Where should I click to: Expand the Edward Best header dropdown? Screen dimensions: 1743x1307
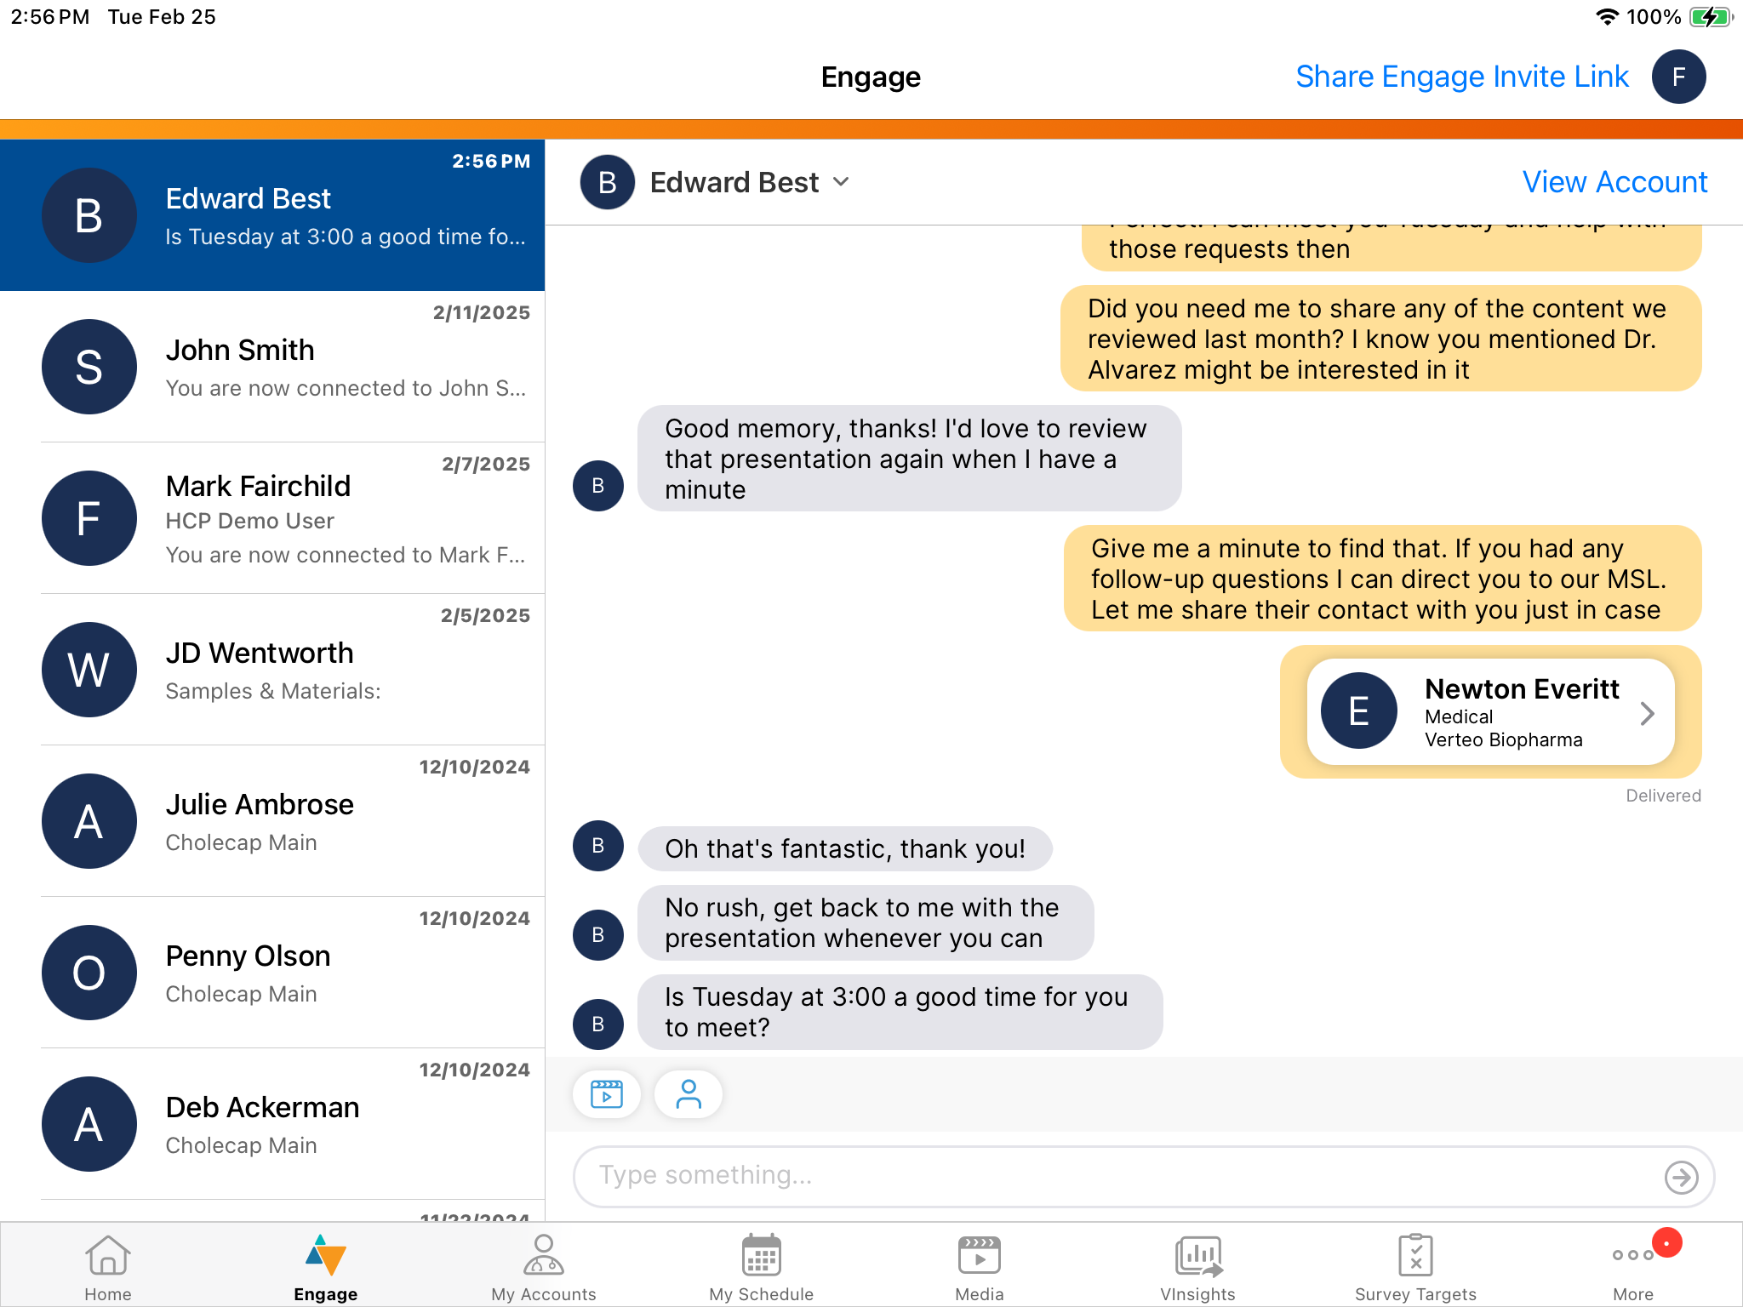[x=841, y=182]
